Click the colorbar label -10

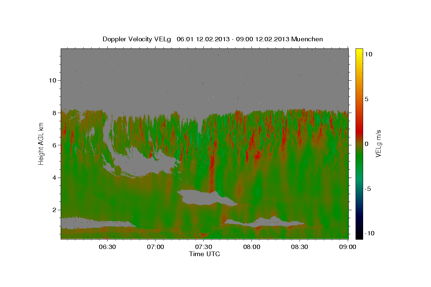369,234
